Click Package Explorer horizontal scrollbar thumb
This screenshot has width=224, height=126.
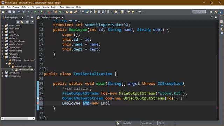pos(16,119)
